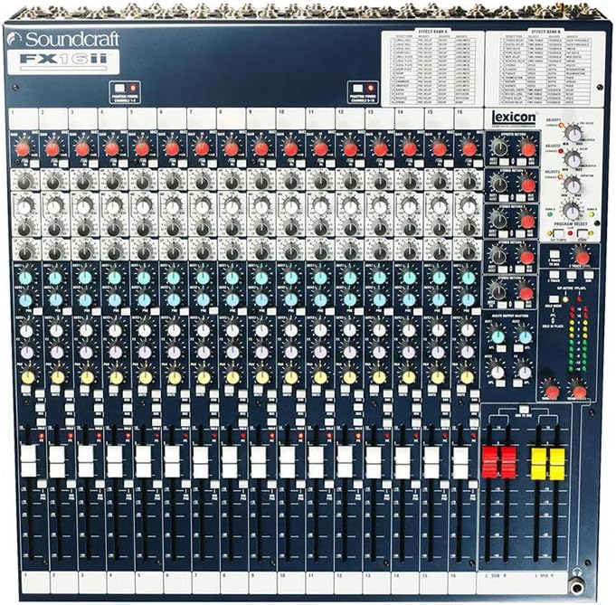The height and width of the screenshot is (605, 616).
Task: Click the channel 16 fader cap
Action: (460, 461)
